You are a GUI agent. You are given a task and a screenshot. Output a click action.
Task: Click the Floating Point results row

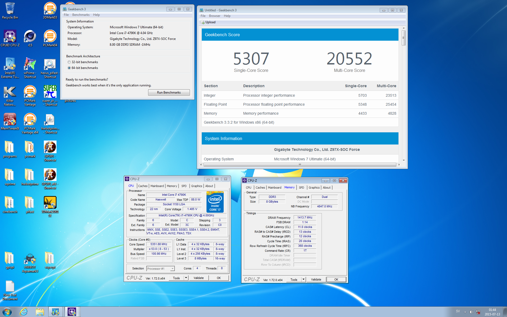[x=300, y=104]
